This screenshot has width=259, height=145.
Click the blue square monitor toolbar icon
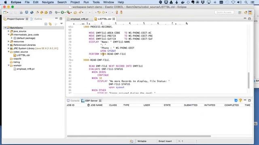pyautogui.click(x=26, y=12)
